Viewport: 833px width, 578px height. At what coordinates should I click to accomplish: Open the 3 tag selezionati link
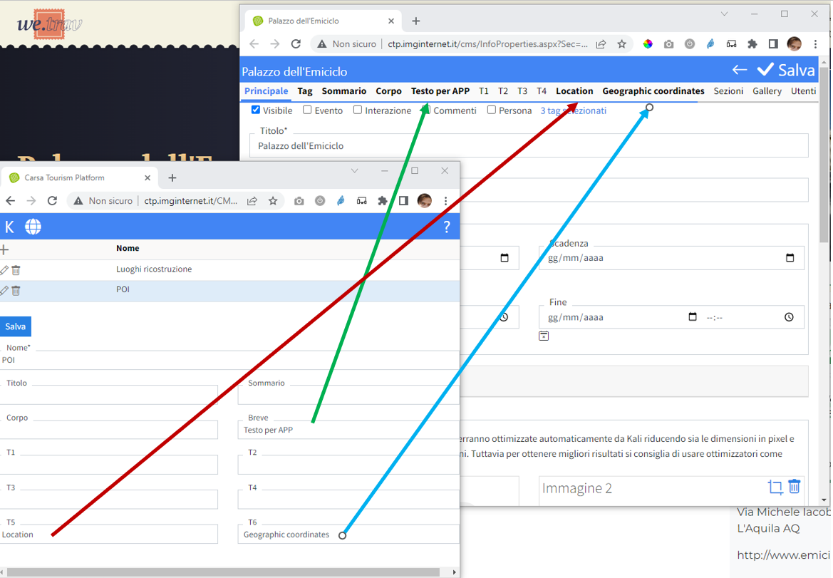[573, 110]
